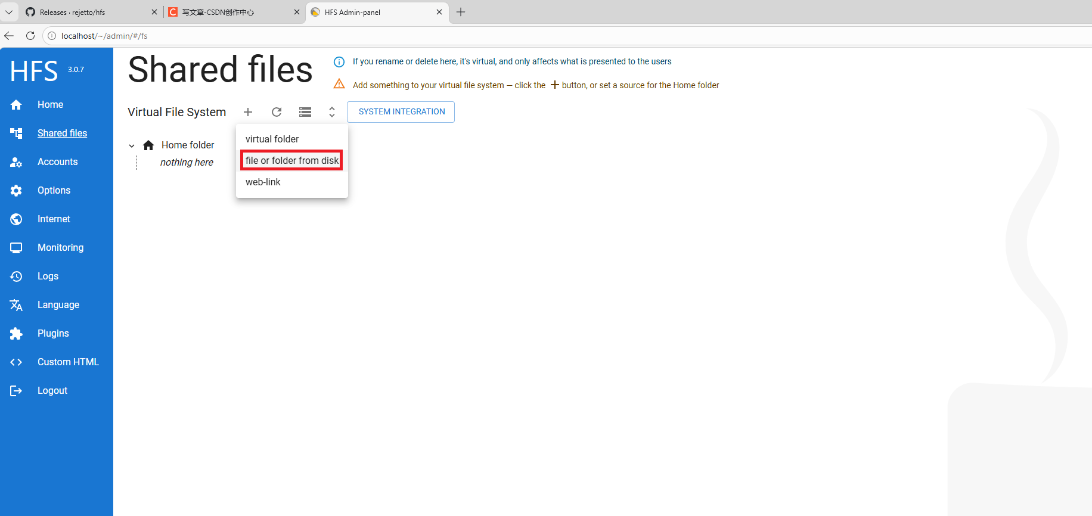Go back with browser back arrow

(9, 36)
